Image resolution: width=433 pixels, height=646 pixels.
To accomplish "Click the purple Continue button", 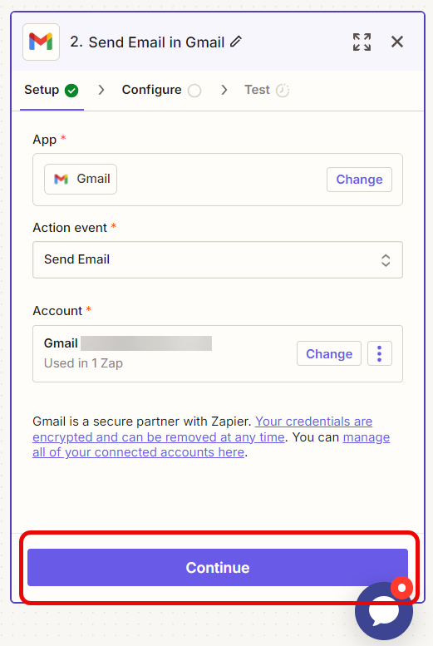I will click(218, 567).
